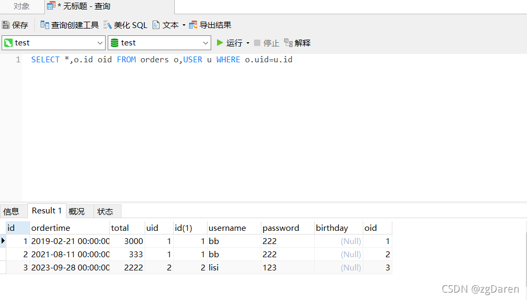This screenshot has height=300, width=527.
Task: Click the SQL editor text on line 1
Action: point(162,60)
